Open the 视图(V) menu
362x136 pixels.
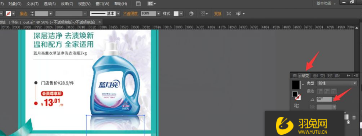point(84,4)
